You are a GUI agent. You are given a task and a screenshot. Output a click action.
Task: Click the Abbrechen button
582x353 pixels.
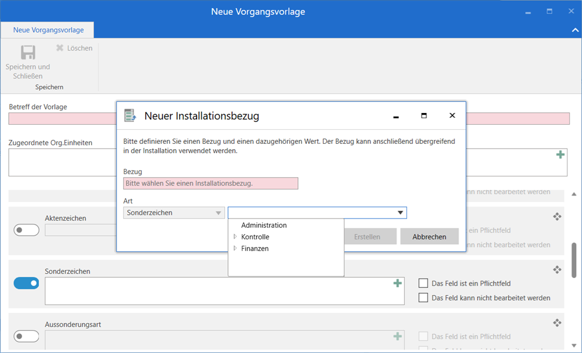(x=429, y=236)
